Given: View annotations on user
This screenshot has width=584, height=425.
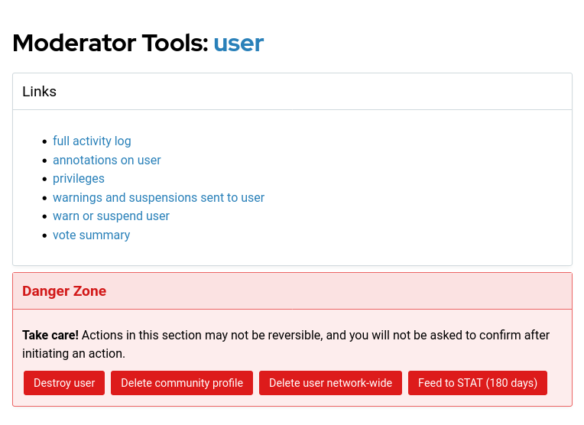Looking at the screenshot, I should click(106, 161).
